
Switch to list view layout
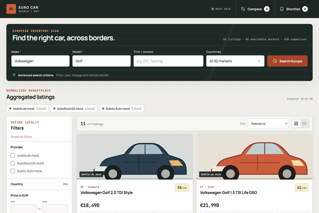pos(305,124)
